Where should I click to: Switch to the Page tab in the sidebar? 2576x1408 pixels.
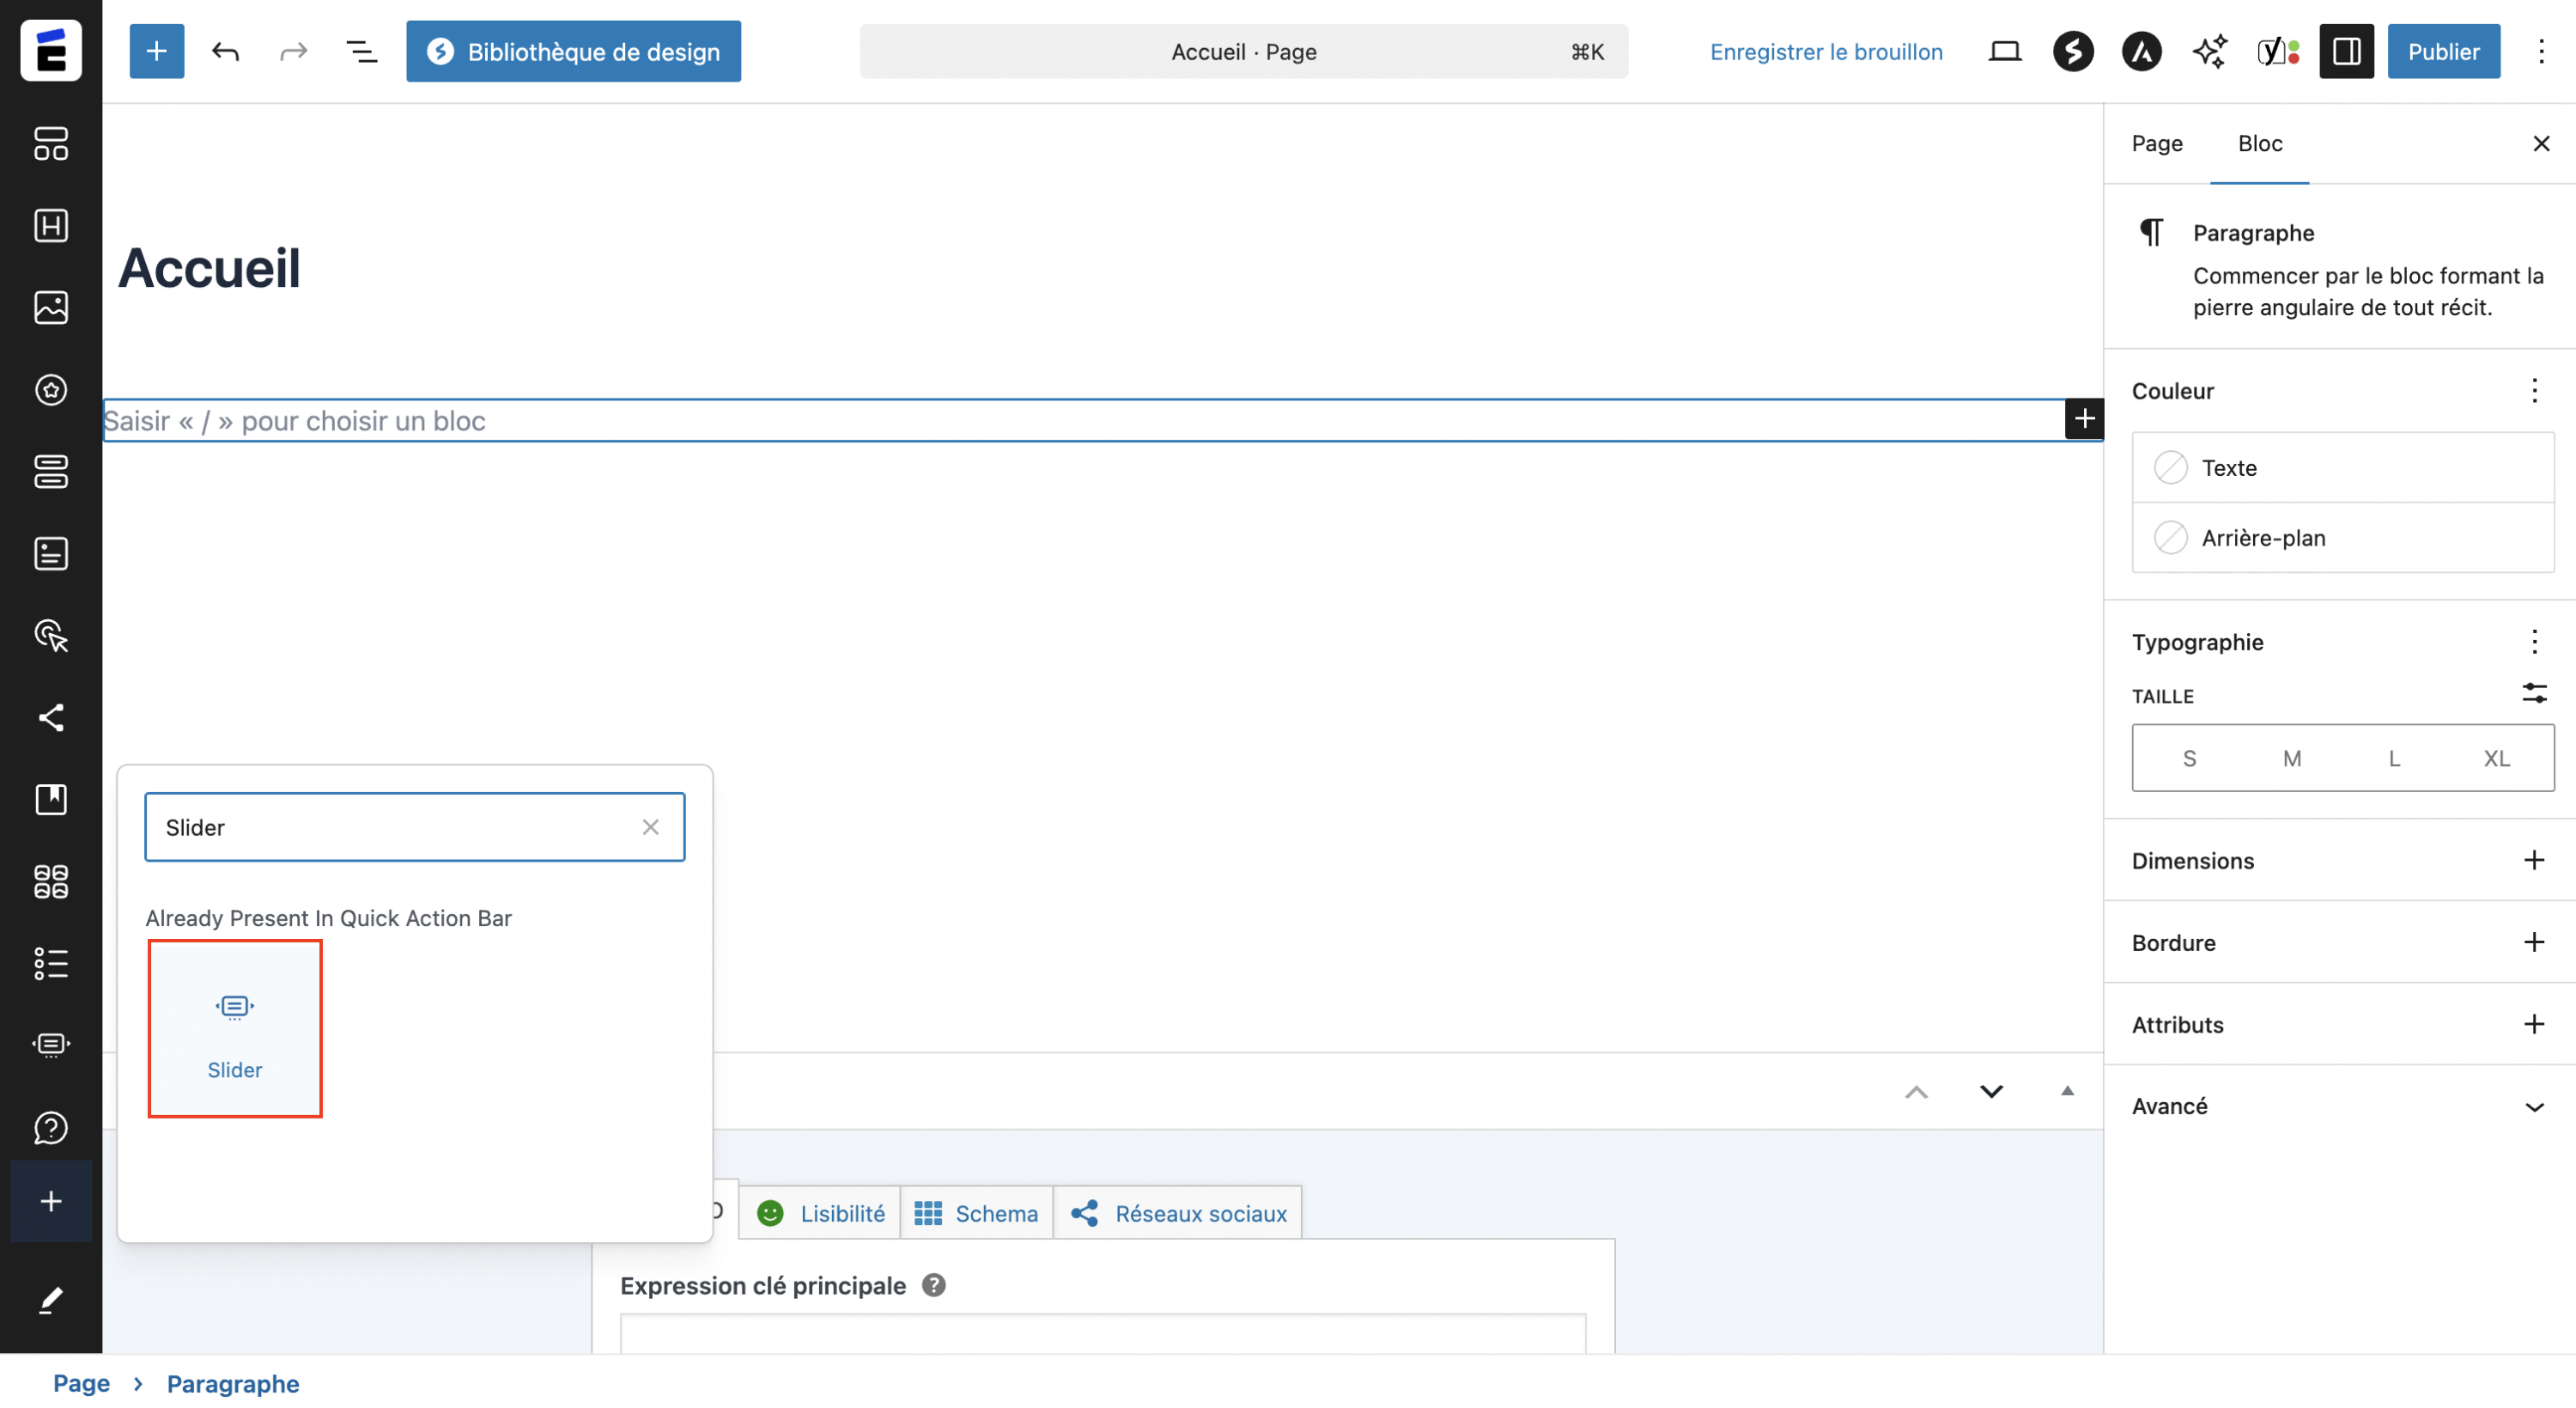point(2156,143)
